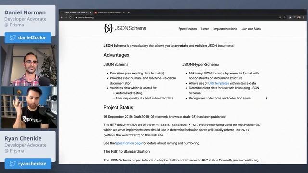Click the Advantages heading
The height and width of the screenshot is (173, 308).
click(x=116, y=55)
